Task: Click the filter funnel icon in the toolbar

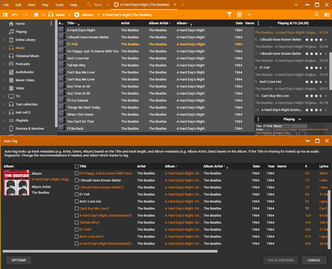Action: click(x=229, y=15)
